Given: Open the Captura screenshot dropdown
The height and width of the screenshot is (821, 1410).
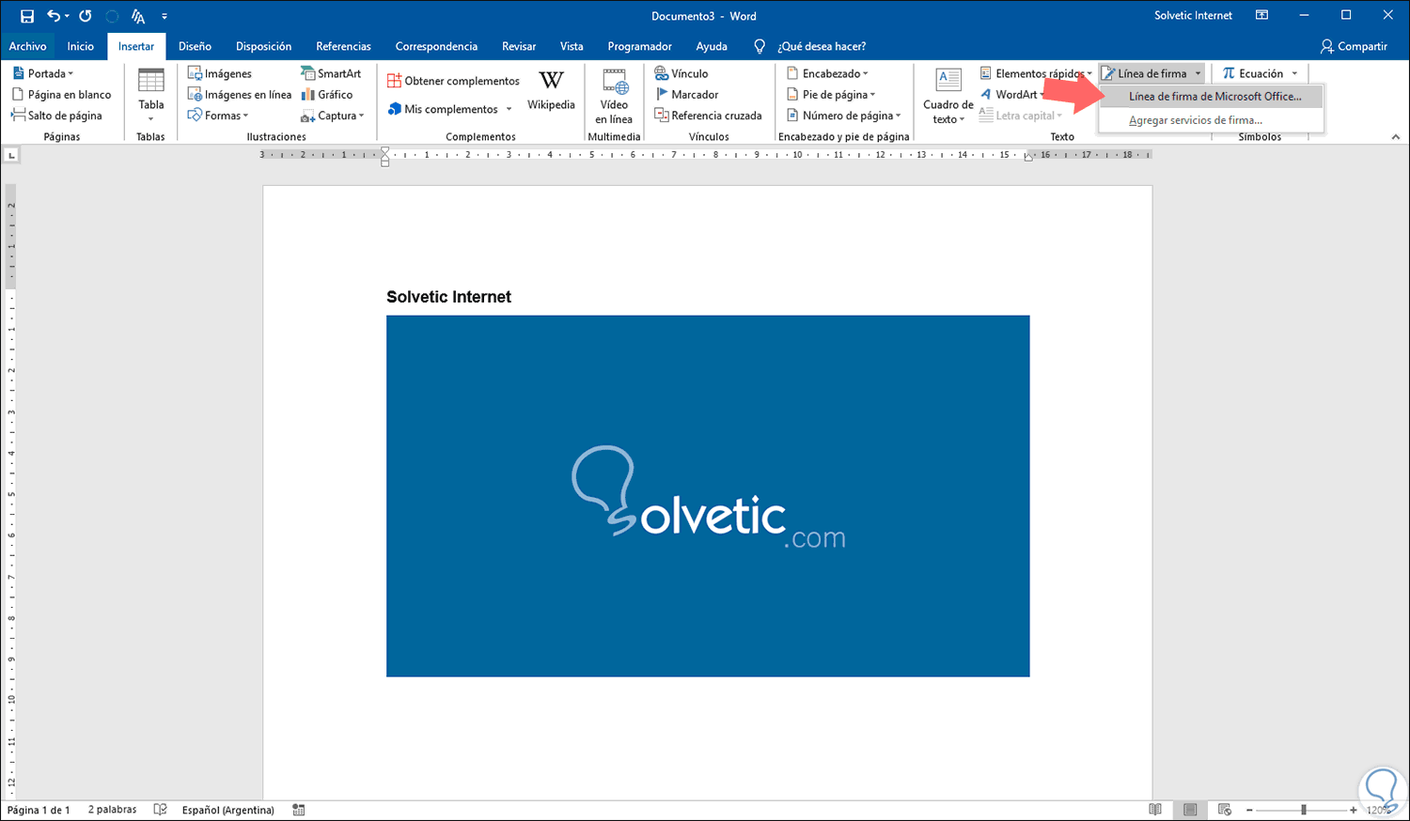Looking at the screenshot, I should (333, 116).
